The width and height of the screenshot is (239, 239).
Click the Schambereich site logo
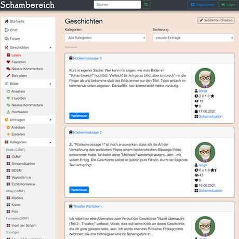coord(28,5)
